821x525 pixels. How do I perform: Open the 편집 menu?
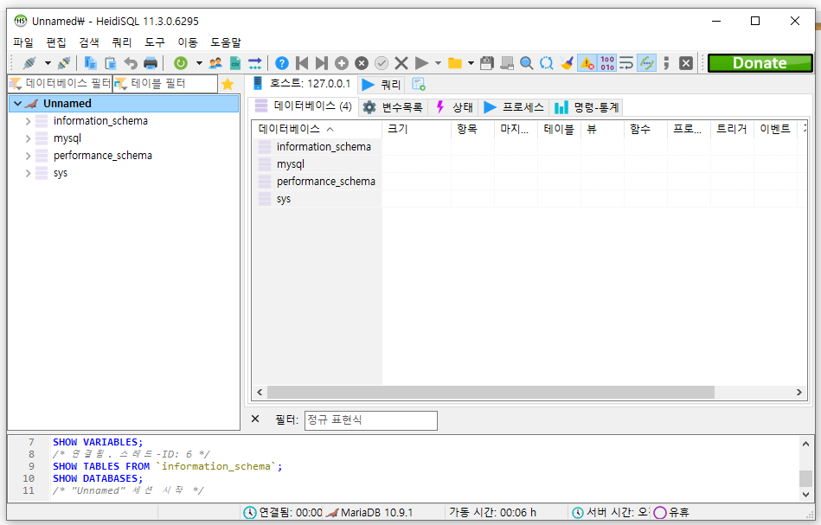point(56,42)
